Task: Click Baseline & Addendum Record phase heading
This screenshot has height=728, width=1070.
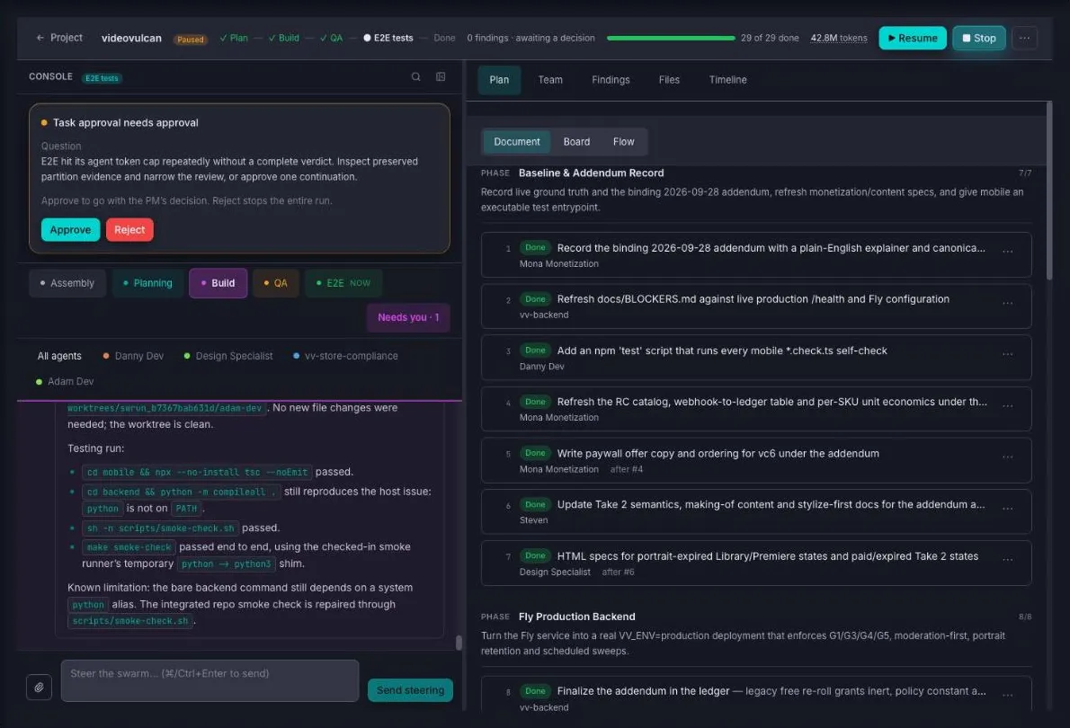Action: (x=591, y=173)
